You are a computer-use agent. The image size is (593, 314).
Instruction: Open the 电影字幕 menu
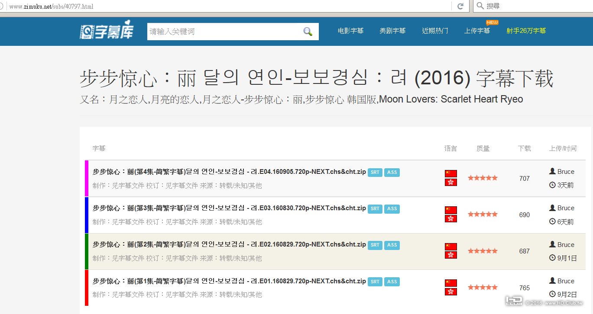coord(351,31)
